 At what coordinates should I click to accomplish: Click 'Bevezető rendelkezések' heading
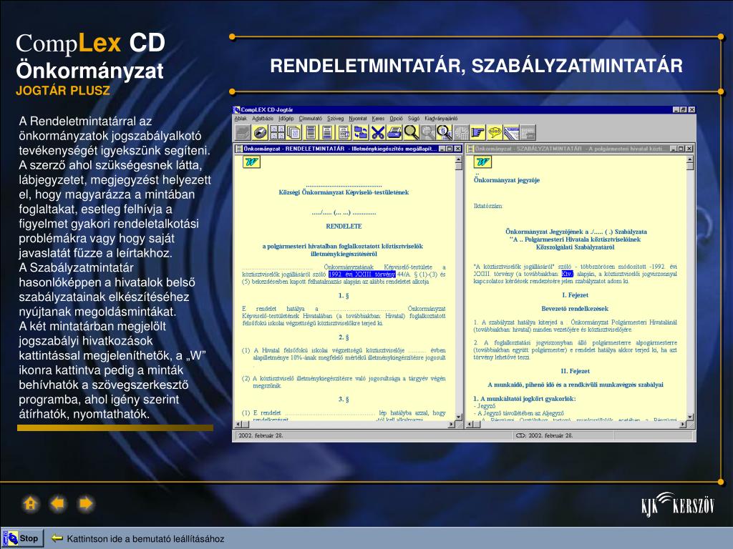(x=575, y=309)
